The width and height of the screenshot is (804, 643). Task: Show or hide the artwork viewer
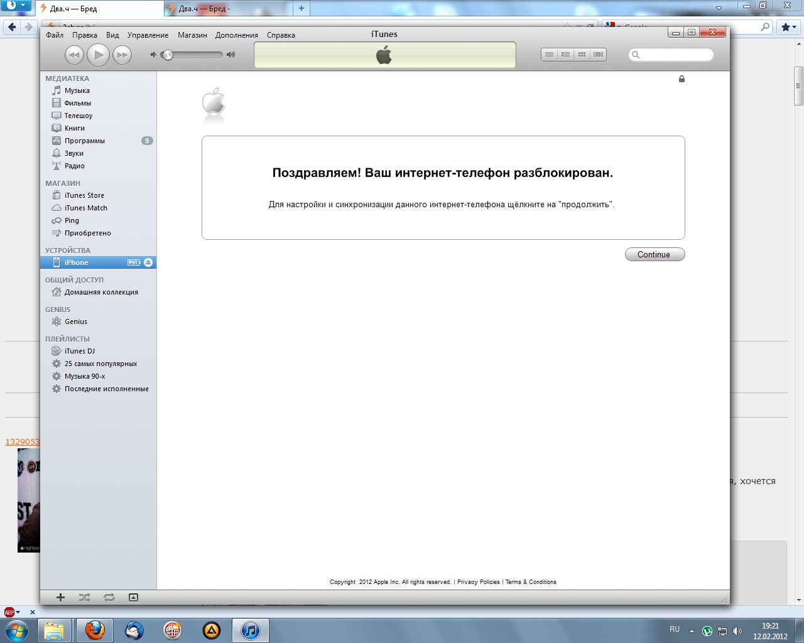(x=133, y=598)
